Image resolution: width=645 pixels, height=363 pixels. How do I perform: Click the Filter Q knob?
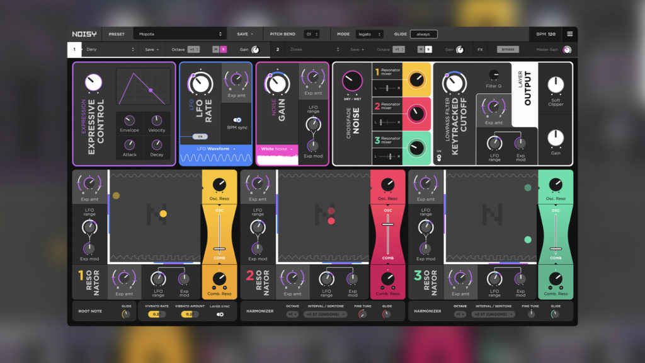pos(494,75)
